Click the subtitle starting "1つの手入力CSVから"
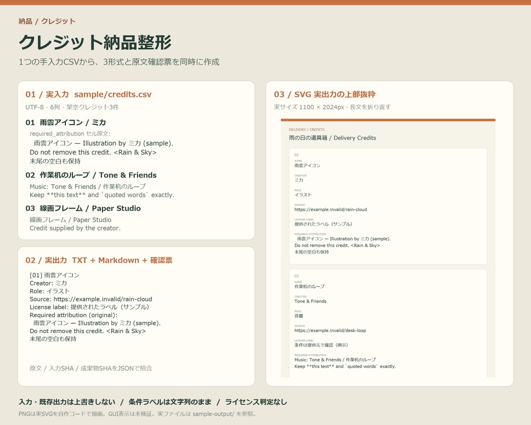This screenshot has height=425, width=531. click(119, 62)
